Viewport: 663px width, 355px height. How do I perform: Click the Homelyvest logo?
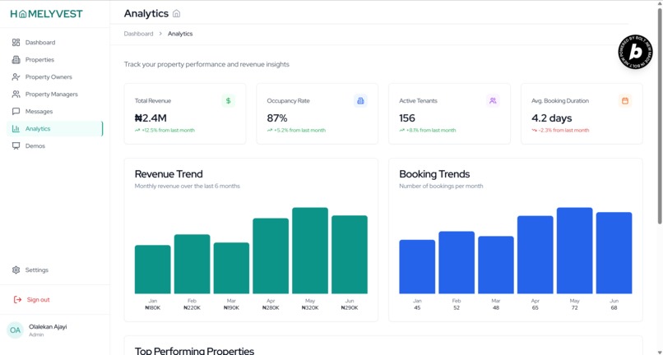coord(47,14)
